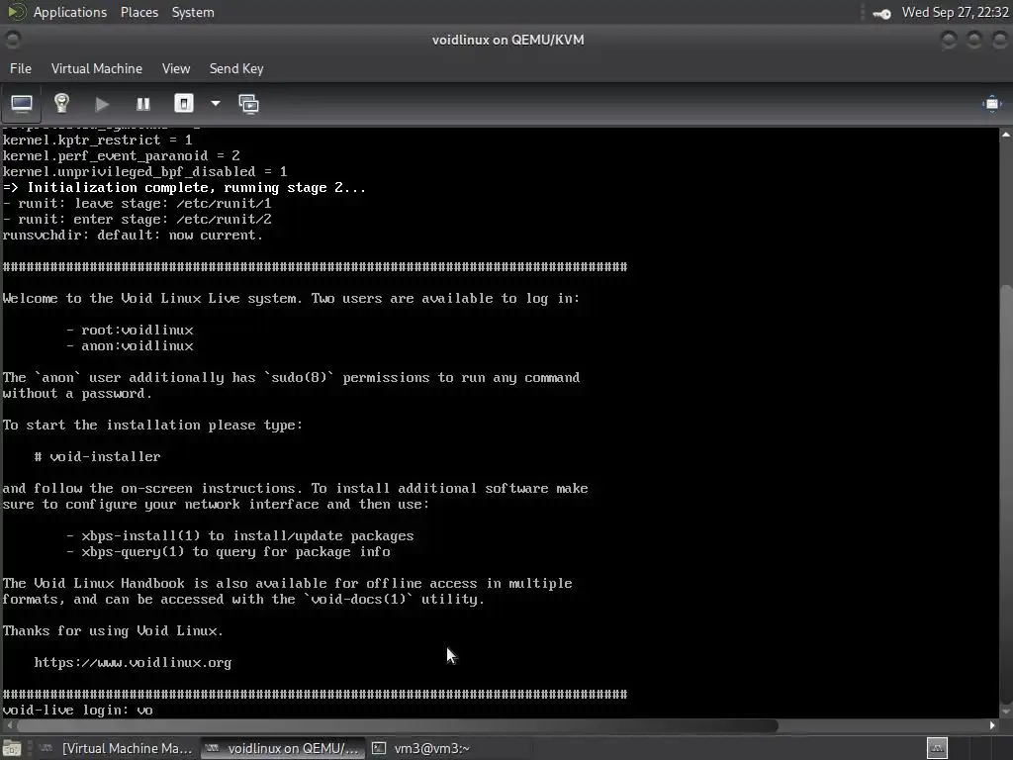
Task: Open the Send Key menu
Action: (235, 68)
